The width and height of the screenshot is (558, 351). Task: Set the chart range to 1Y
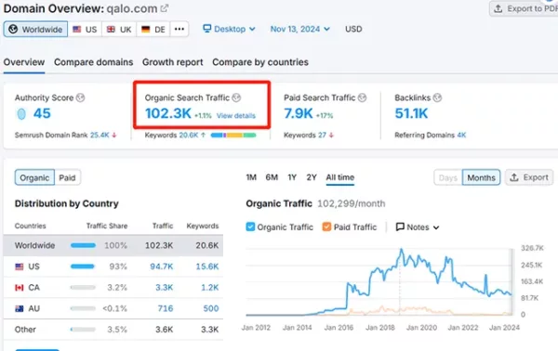pos(292,177)
